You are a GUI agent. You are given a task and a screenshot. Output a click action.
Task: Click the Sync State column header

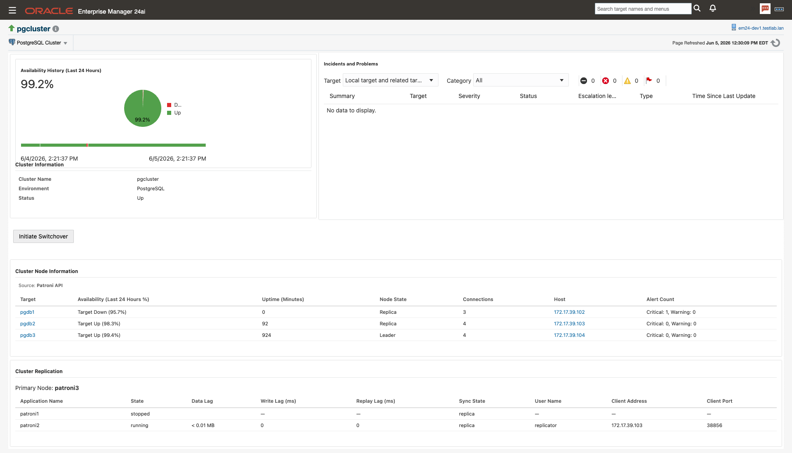(x=472, y=401)
